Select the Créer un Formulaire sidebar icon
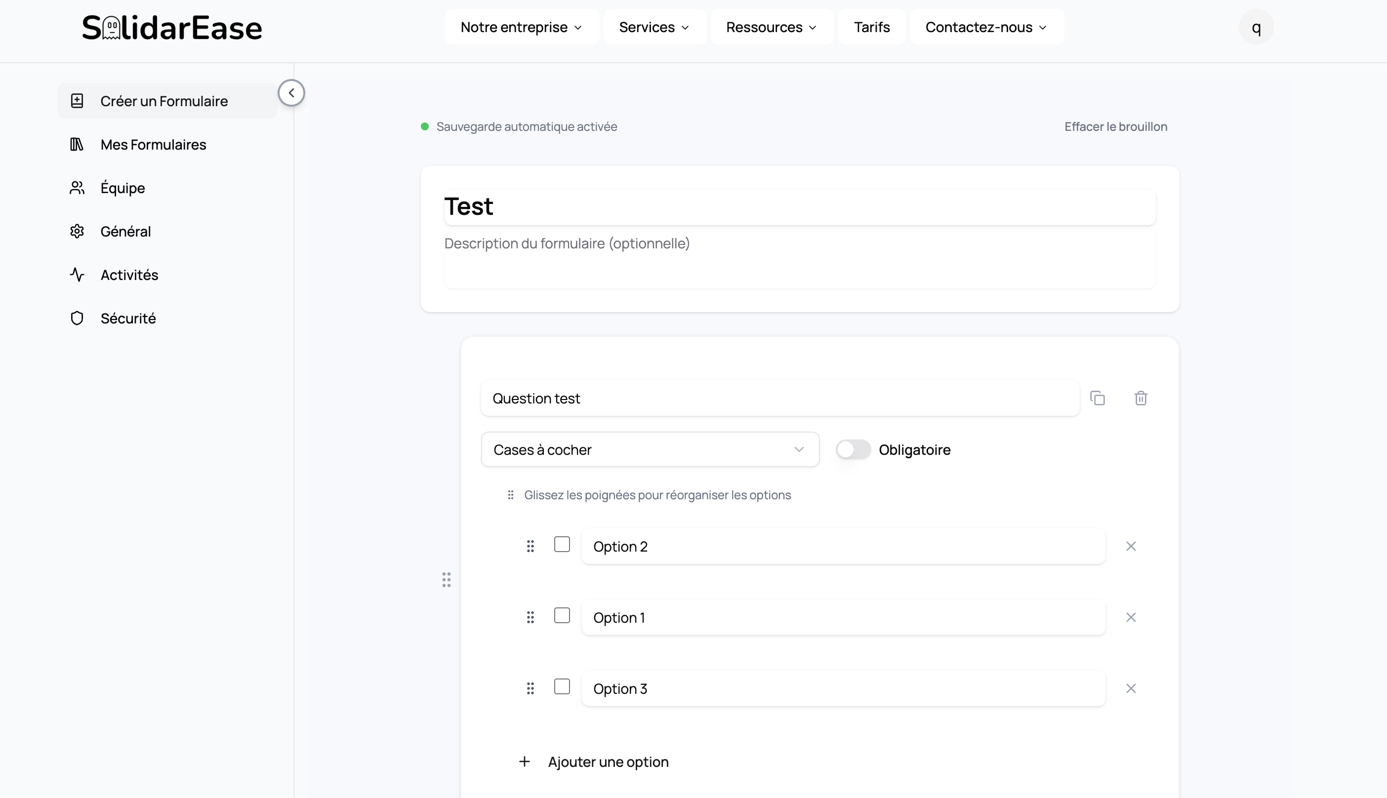Viewport: 1387px width, 798px height. point(77,100)
